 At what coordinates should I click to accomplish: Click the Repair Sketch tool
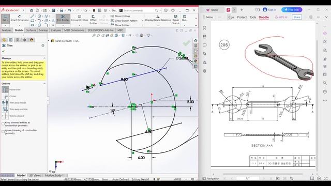pyautogui.click(x=176, y=20)
